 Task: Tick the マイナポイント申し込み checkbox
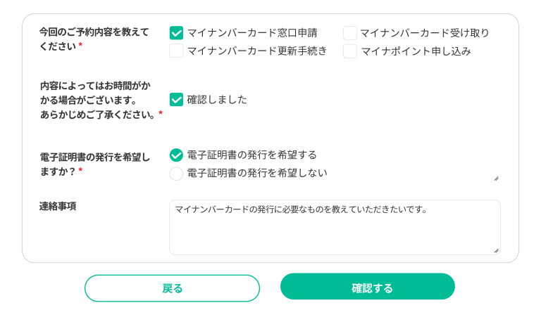click(350, 51)
